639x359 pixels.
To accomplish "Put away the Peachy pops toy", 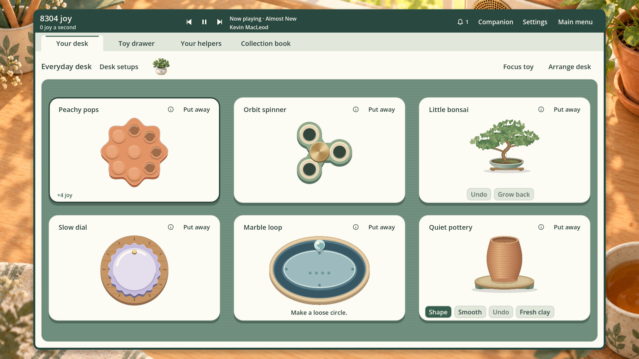I will (196, 109).
